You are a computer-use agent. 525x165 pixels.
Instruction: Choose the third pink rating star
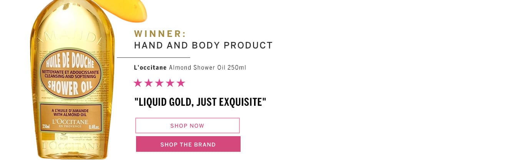(159, 83)
